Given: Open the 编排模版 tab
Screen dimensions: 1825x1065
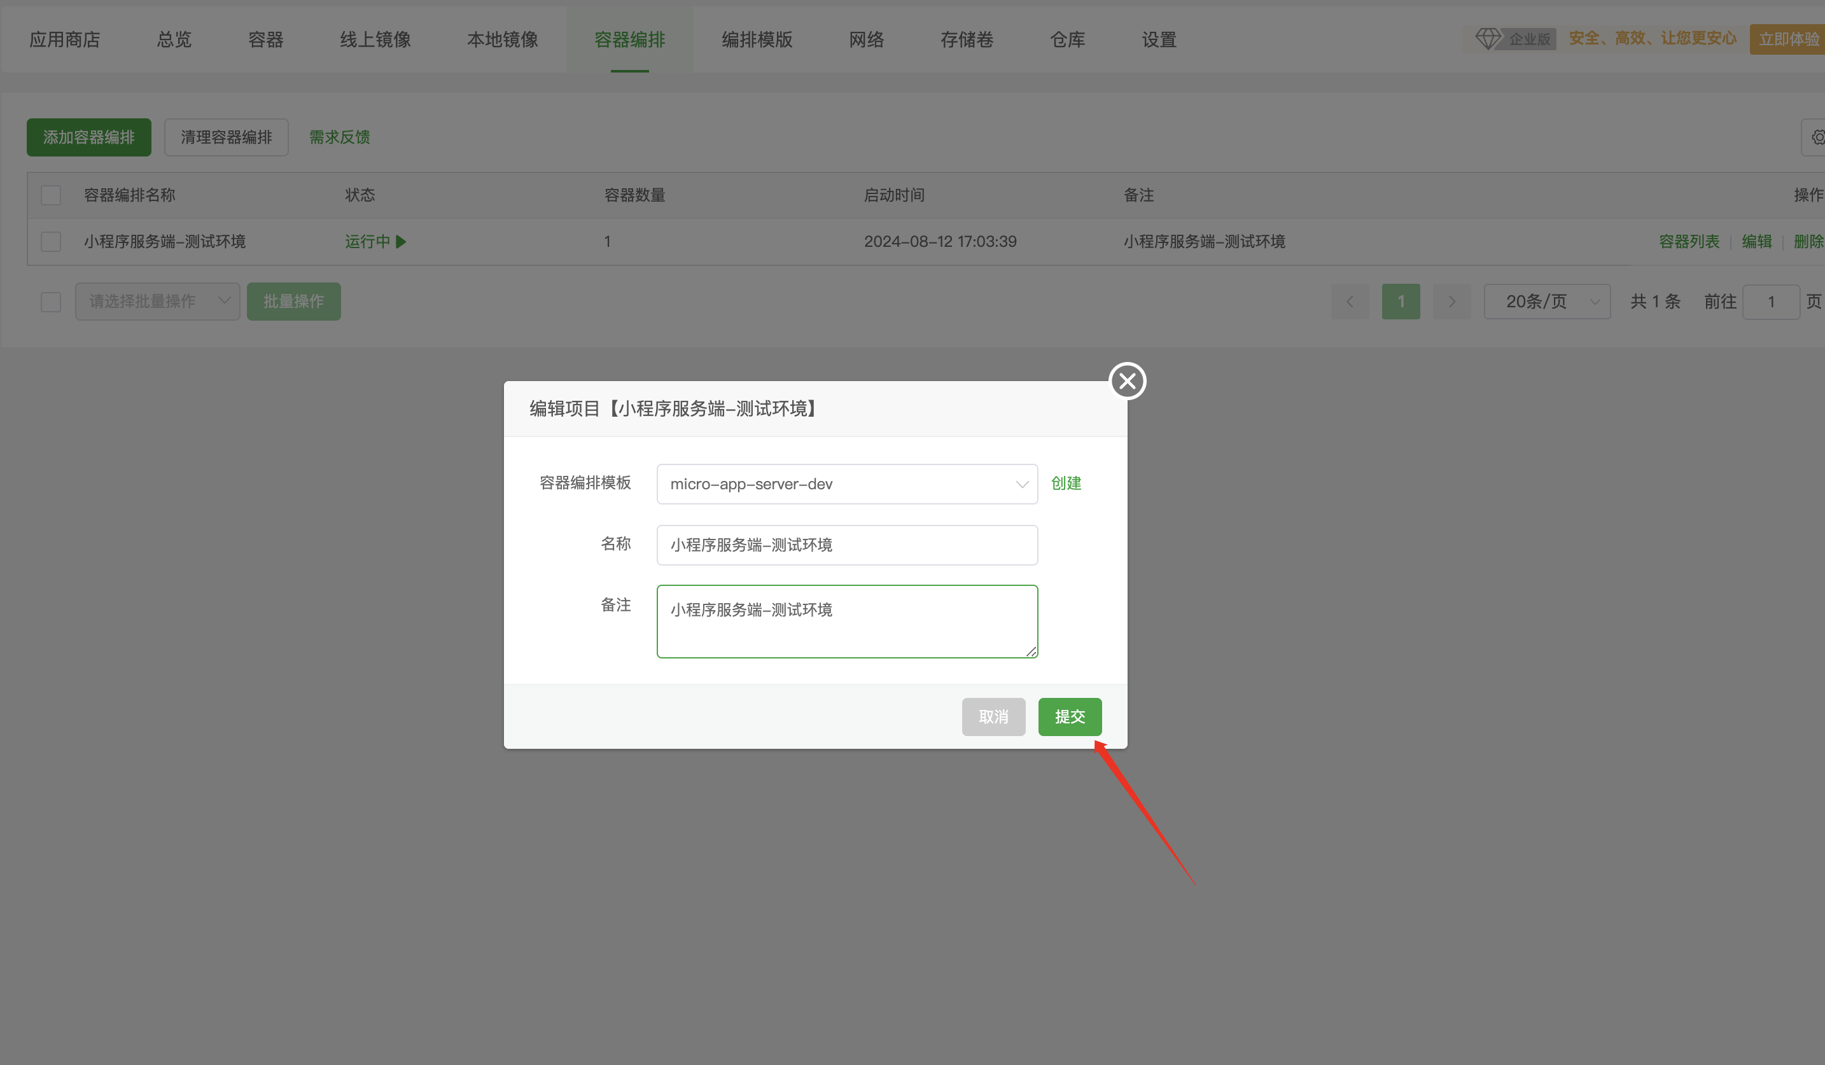Looking at the screenshot, I should [757, 40].
